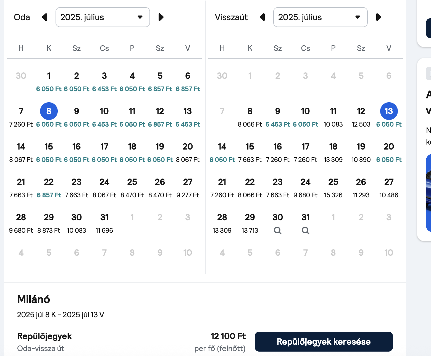431x356 pixels.
Task: Open the Oda month dropdown
Action: pos(103,17)
